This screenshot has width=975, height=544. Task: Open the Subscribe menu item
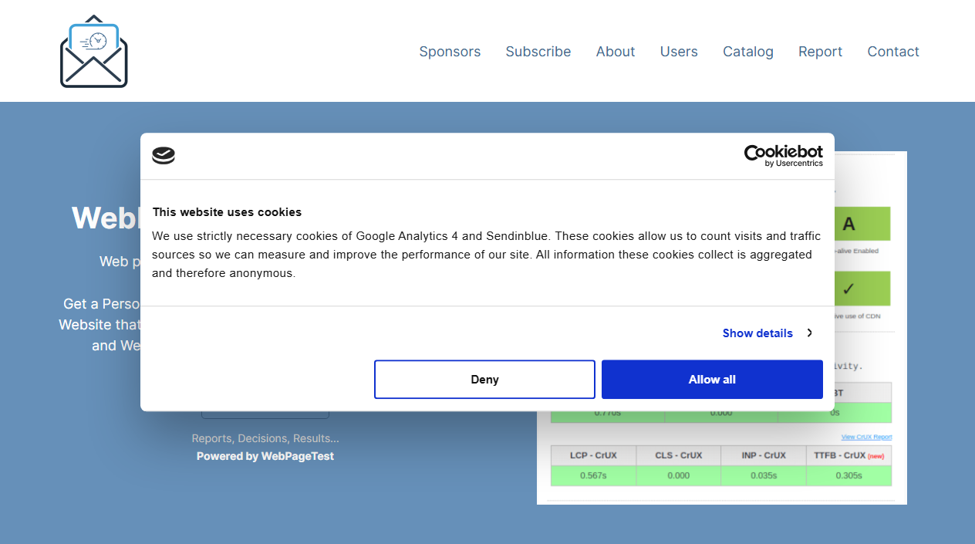point(538,52)
